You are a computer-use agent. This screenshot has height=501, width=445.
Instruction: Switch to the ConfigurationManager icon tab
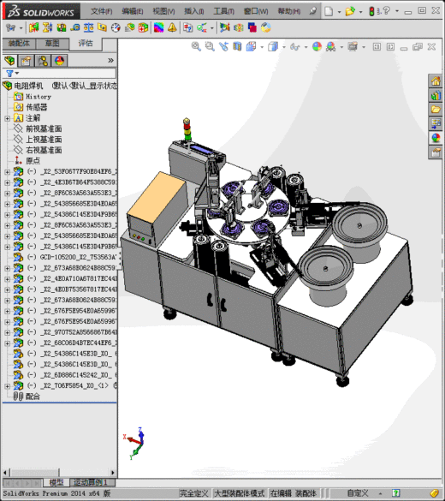click(x=43, y=61)
